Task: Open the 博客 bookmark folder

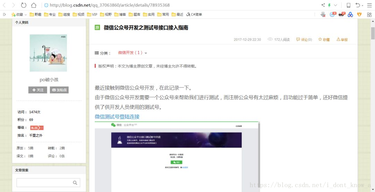Action: tap(120, 14)
